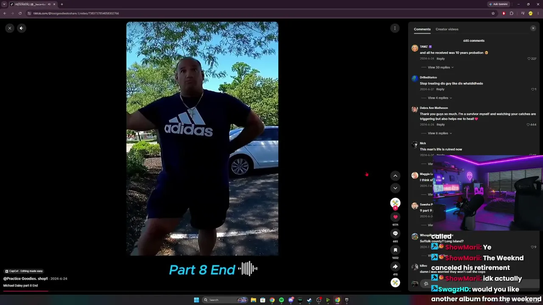The width and height of the screenshot is (543, 305).
Task: Open the Chrome profile avatar
Action: (x=530, y=13)
